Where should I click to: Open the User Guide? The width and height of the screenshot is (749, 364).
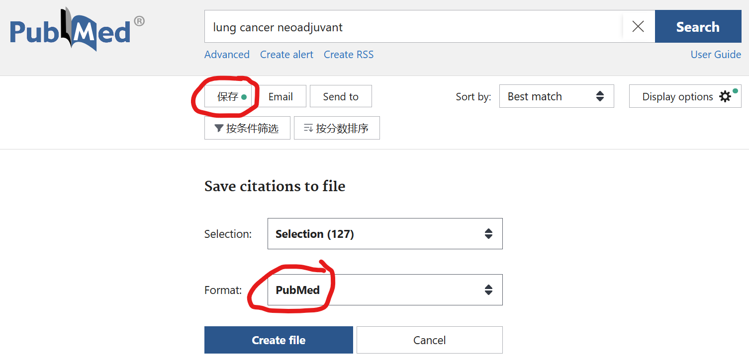[x=716, y=54]
